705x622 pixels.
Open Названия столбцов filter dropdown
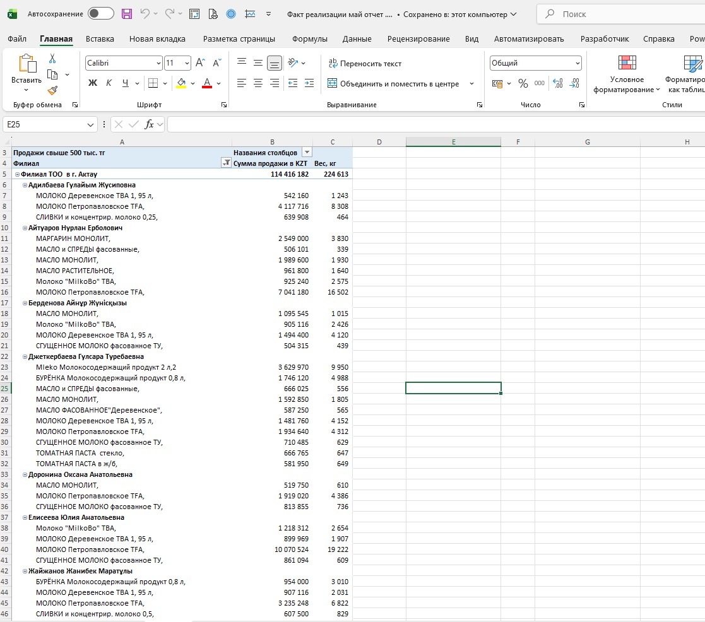click(307, 153)
